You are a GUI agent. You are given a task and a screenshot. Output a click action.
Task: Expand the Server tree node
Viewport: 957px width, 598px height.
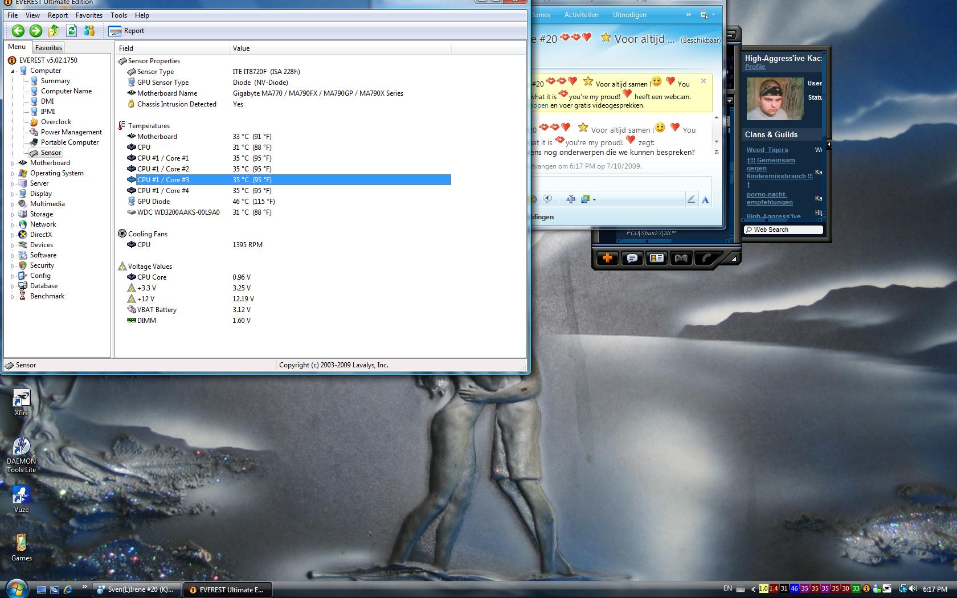tap(13, 184)
